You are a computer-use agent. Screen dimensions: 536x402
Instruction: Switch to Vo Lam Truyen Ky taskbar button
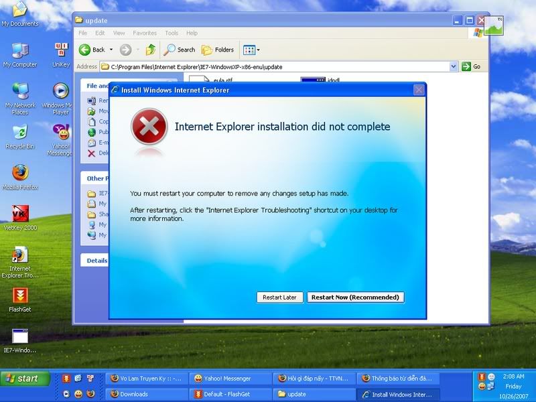coord(147,379)
